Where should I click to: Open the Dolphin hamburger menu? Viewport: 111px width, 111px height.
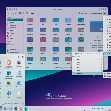(105, 14)
